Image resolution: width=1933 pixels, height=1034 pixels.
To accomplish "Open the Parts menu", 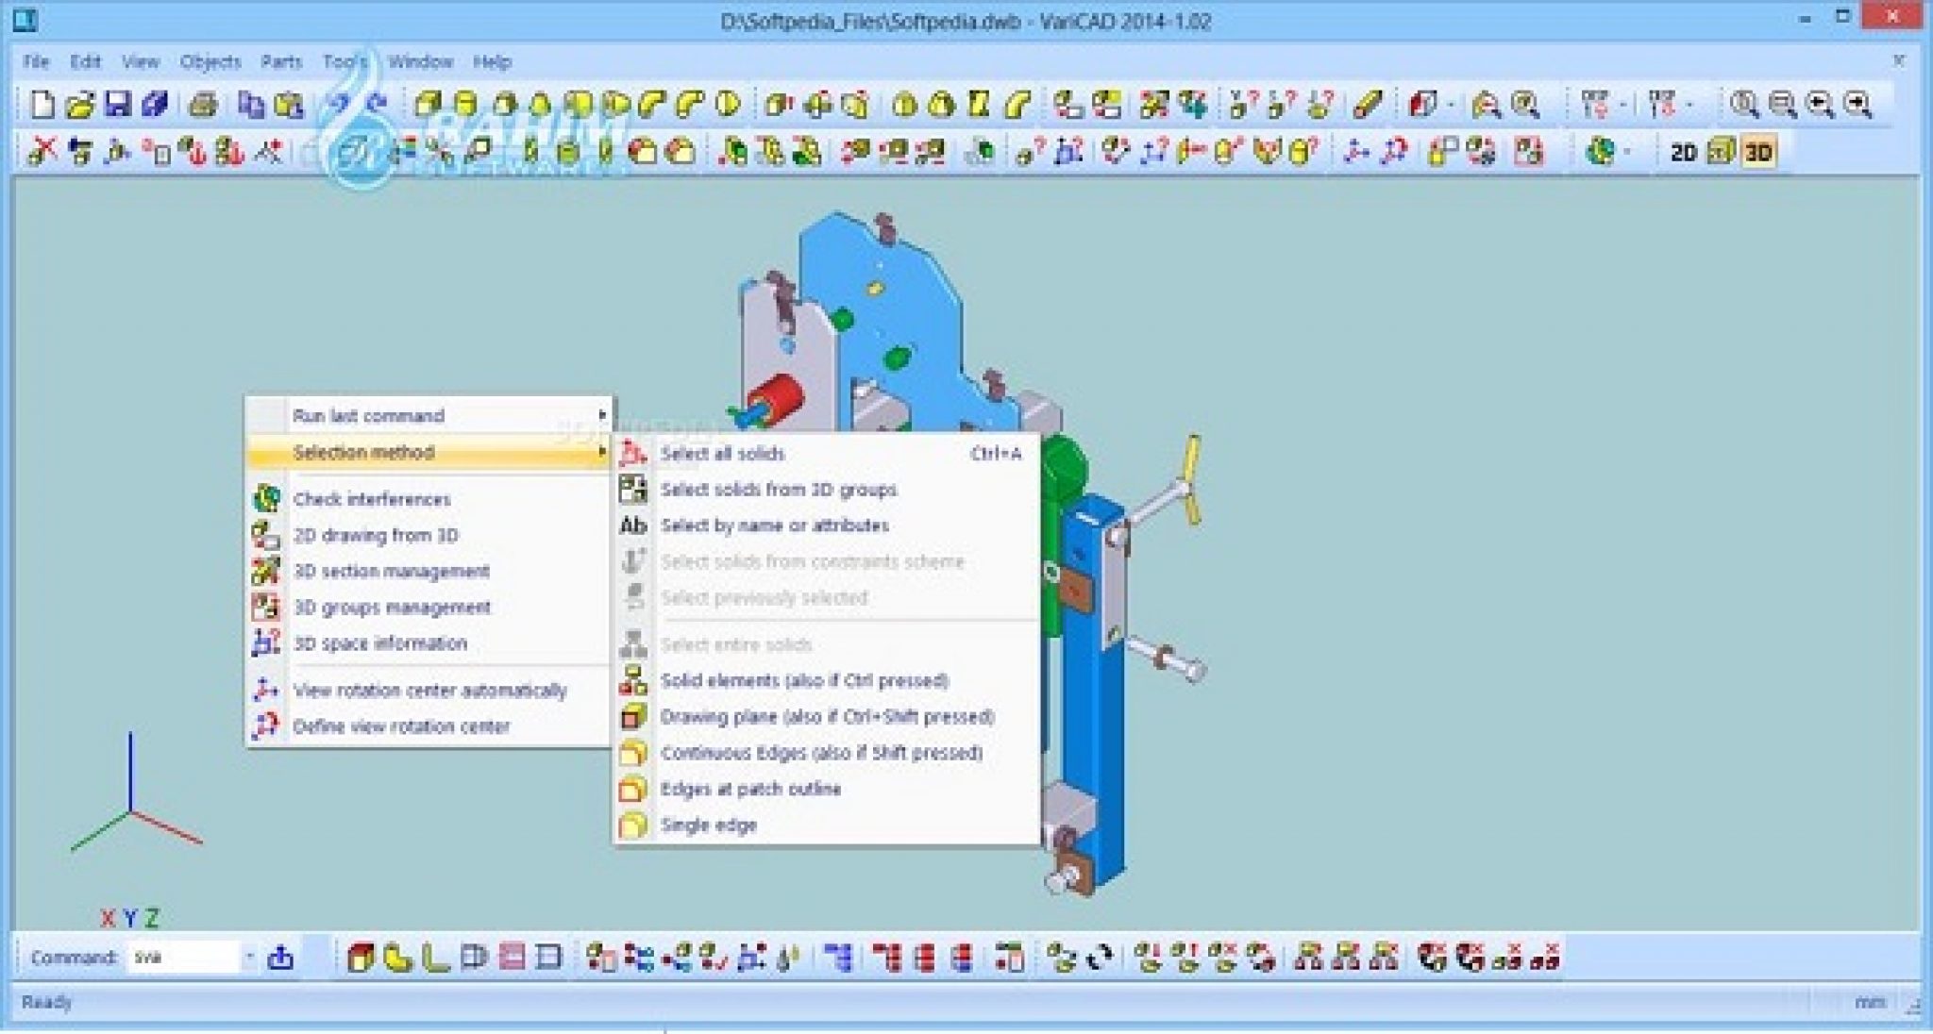I will tap(281, 62).
